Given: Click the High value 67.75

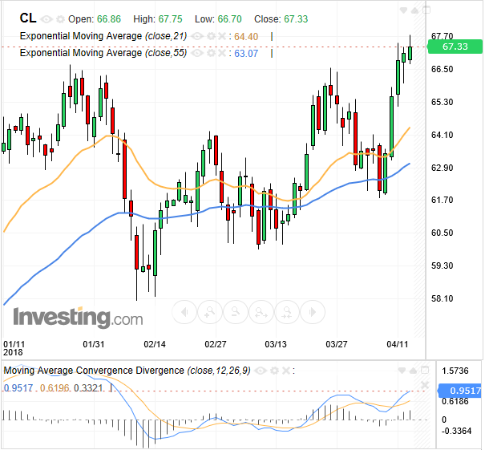Looking at the screenshot, I should [171, 19].
